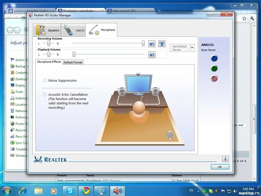261x196 pixels.
Task: Switch to the 'windows 7 izgubio zvuk' Chrome tab
Action: (31, 11)
